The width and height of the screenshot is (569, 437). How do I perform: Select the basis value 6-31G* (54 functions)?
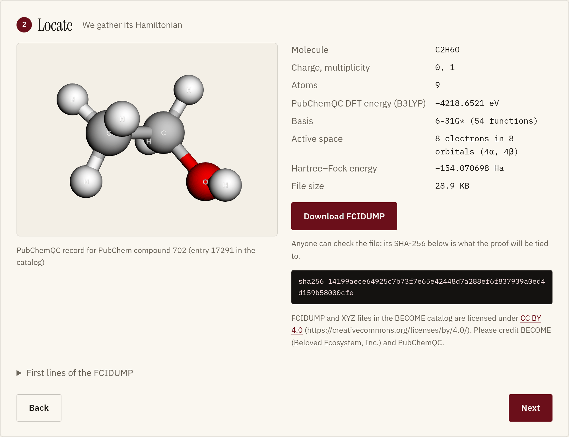pyautogui.click(x=486, y=121)
